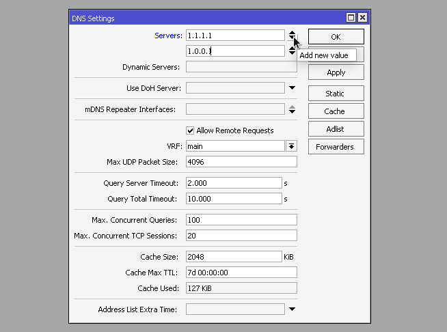Open the VRF dropdown list
Screen dimensions: 447x332
[x=291, y=146]
